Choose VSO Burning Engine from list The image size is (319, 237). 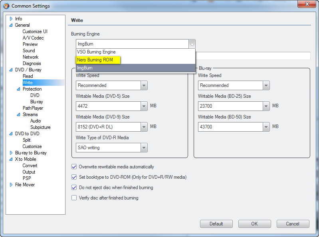pos(136,52)
